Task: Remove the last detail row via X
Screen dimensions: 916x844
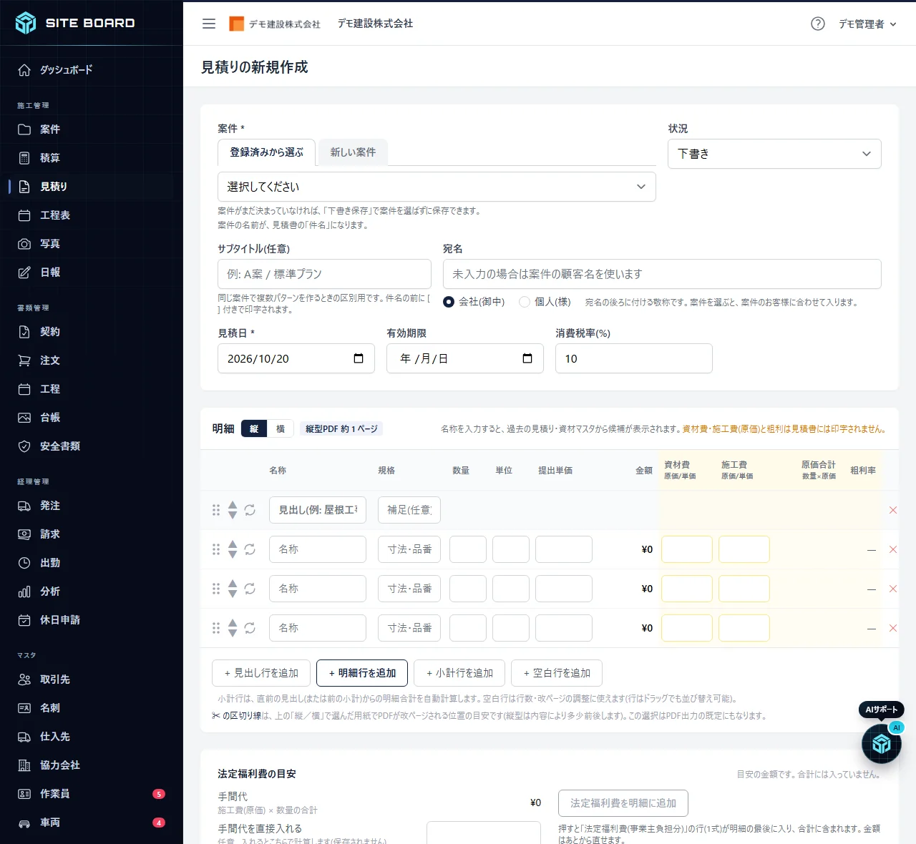Action: 893,628
